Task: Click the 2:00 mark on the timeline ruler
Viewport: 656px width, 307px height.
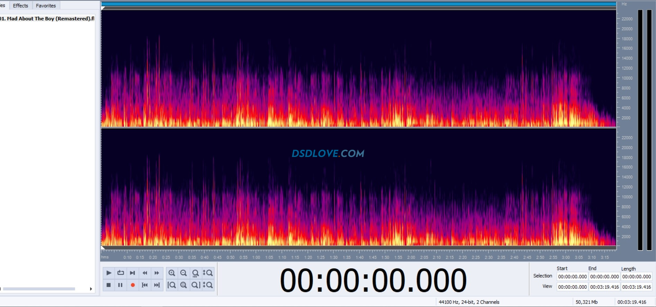Action: pyautogui.click(x=411, y=257)
